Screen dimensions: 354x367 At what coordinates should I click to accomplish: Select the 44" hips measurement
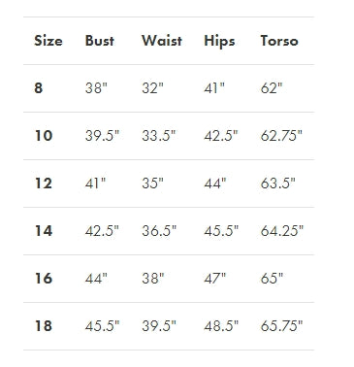click(x=215, y=183)
